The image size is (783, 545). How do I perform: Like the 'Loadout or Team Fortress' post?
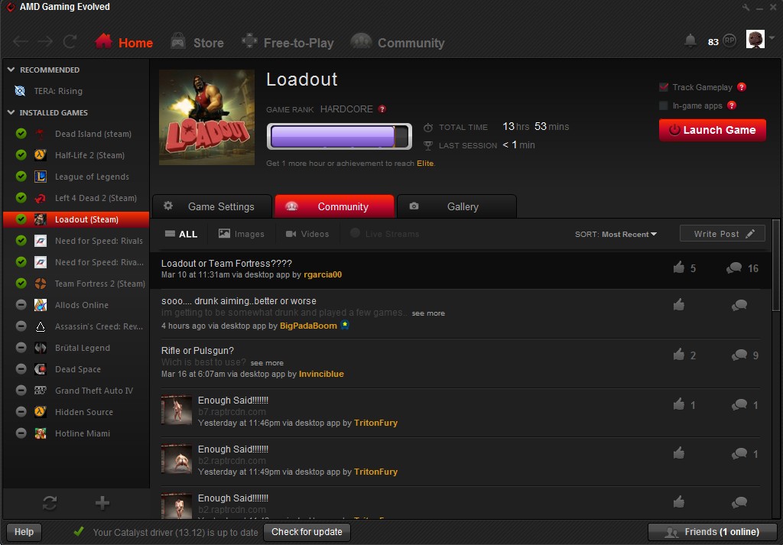[679, 268]
